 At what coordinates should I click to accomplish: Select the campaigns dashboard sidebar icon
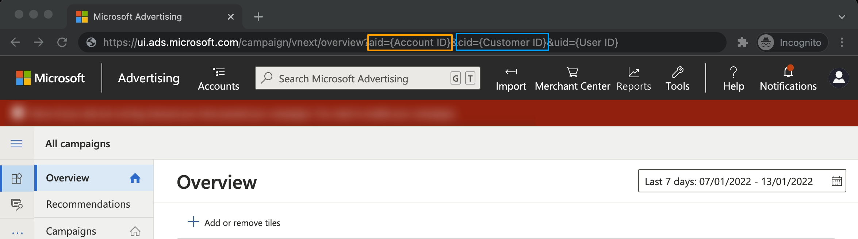(x=17, y=178)
